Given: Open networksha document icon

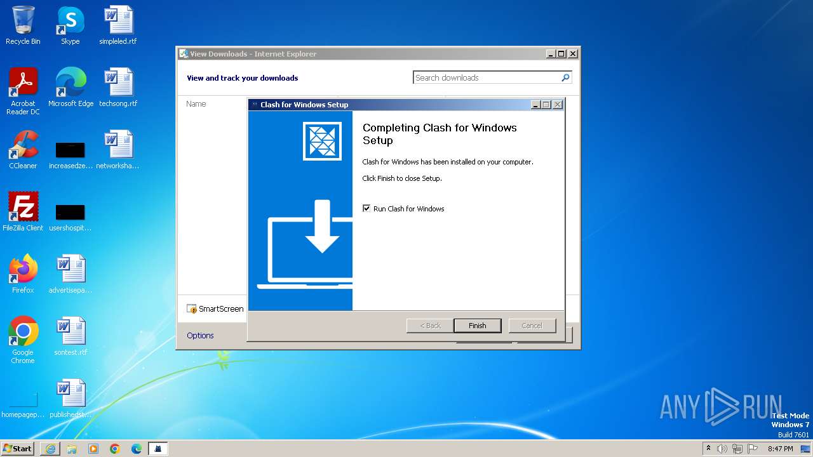Looking at the screenshot, I should 118,150.
